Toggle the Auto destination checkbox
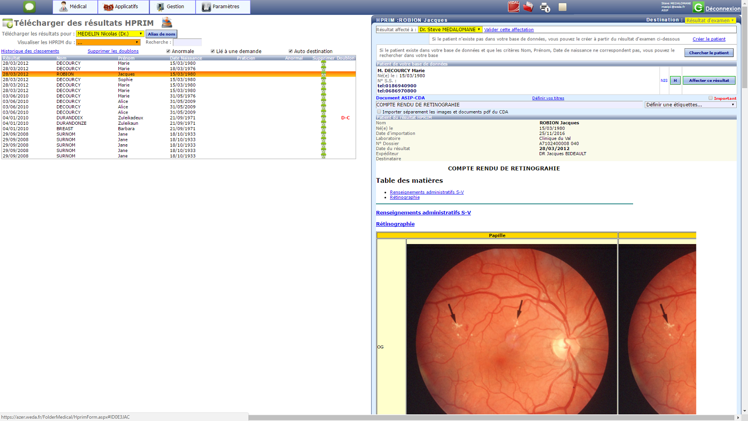Viewport: 748px width, 421px height. pyautogui.click(x=291, y=51)
